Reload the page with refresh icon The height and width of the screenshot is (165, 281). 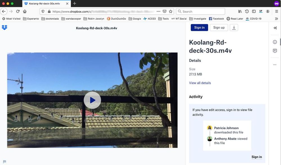(18, 11)
